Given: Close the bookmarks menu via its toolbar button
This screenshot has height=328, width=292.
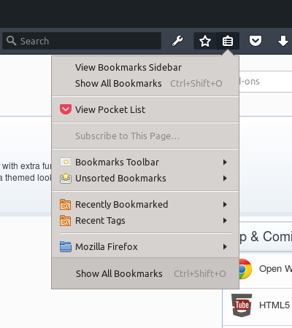Looking at the screenshot, I should click(x=228, y=41).
